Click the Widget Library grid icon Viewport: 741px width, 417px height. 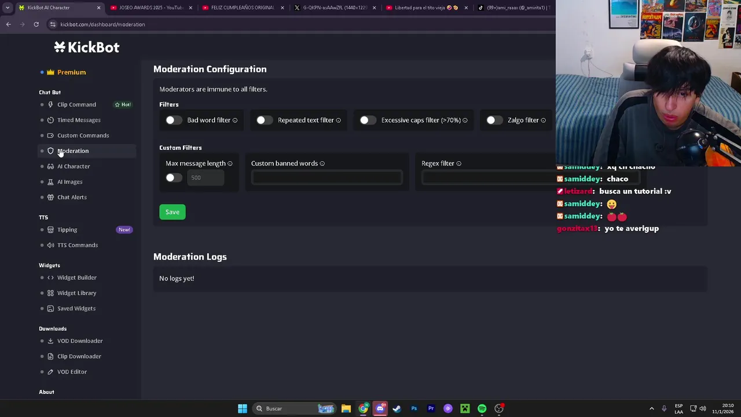50,293
